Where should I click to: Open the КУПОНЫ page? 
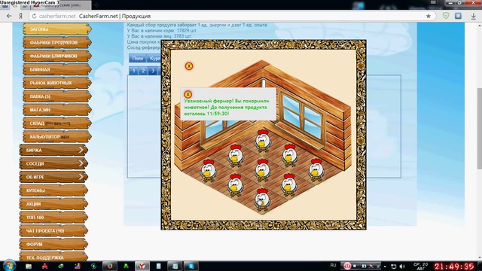[53, 190]
